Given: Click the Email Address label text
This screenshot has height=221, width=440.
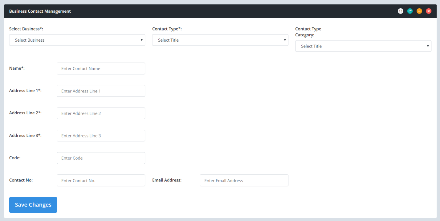Looking at the screenshot, I should click(167, 180).
